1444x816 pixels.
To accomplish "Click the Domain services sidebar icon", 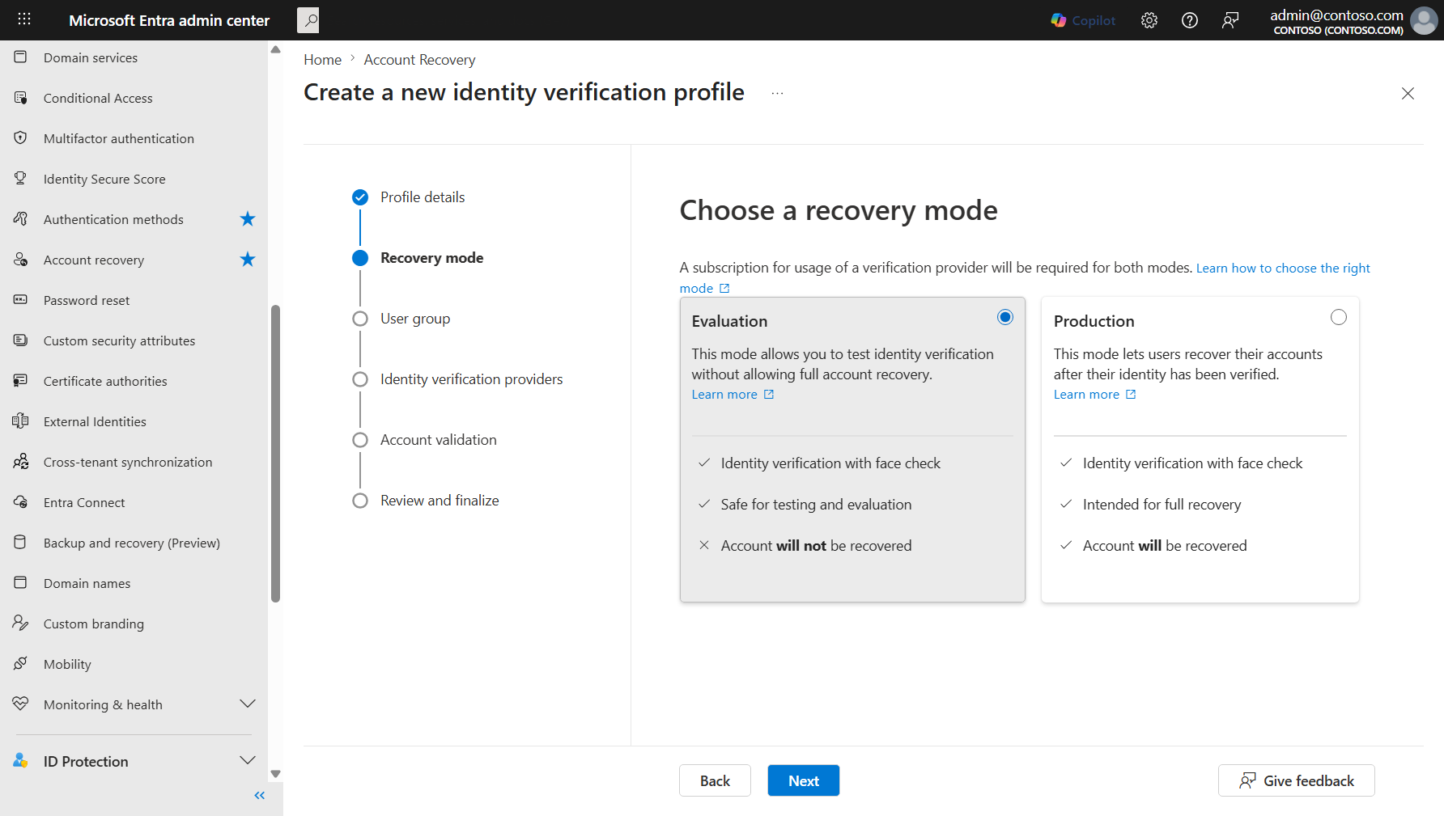I will click(x=21, y=57).
